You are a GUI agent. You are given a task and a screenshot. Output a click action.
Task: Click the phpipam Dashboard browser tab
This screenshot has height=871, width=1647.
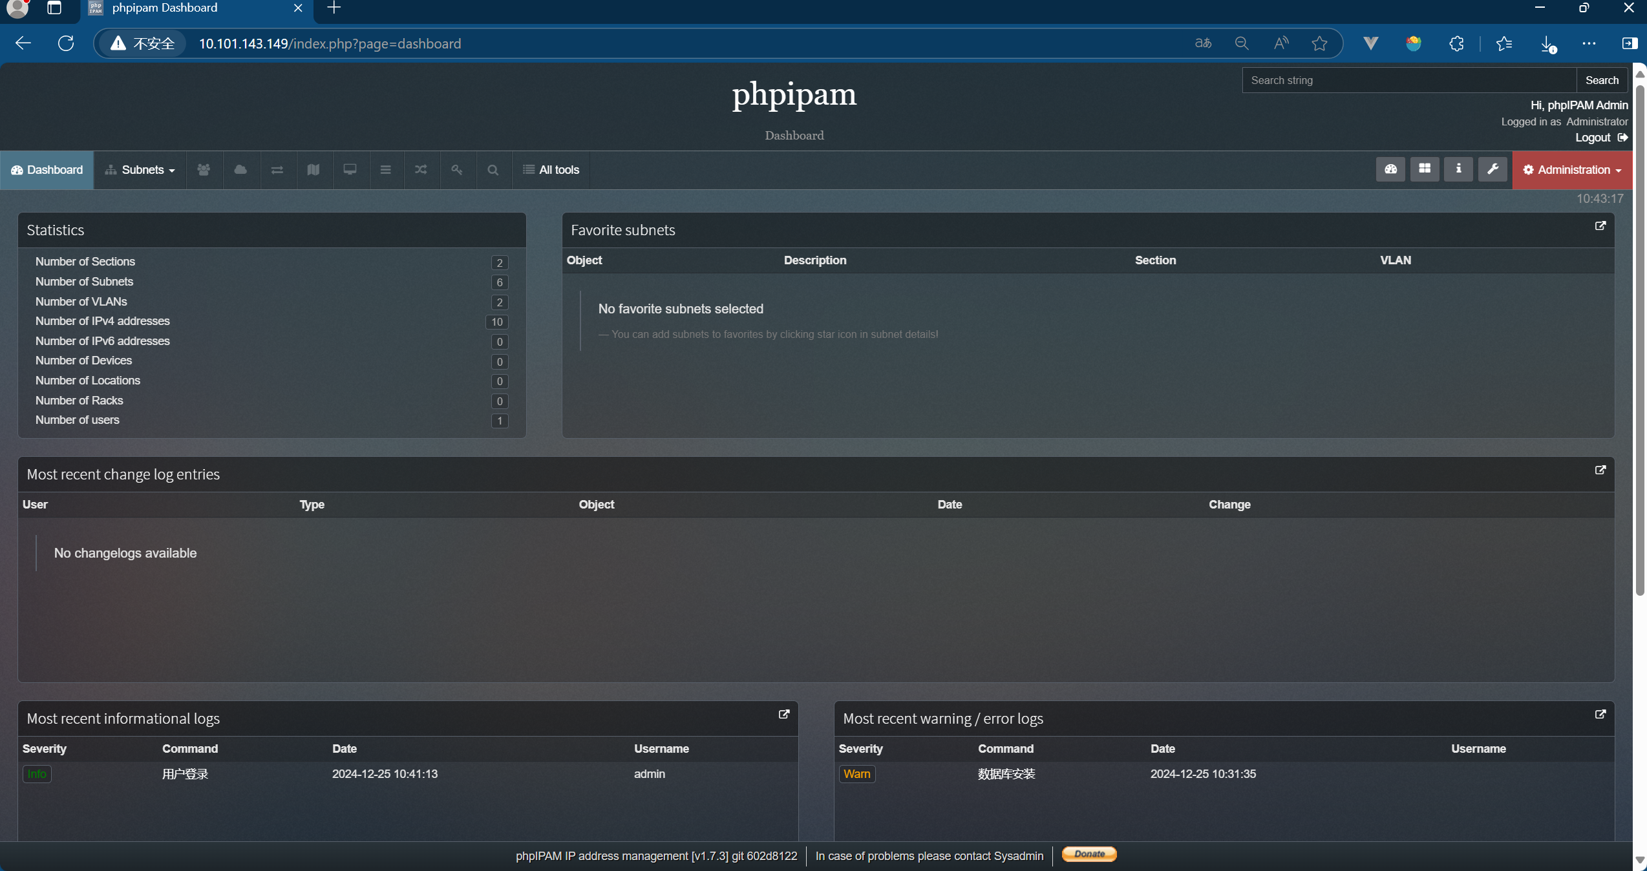(164, 8)
